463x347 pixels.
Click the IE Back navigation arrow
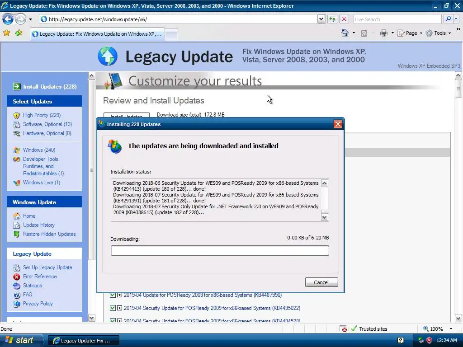(x=8, y=19)
